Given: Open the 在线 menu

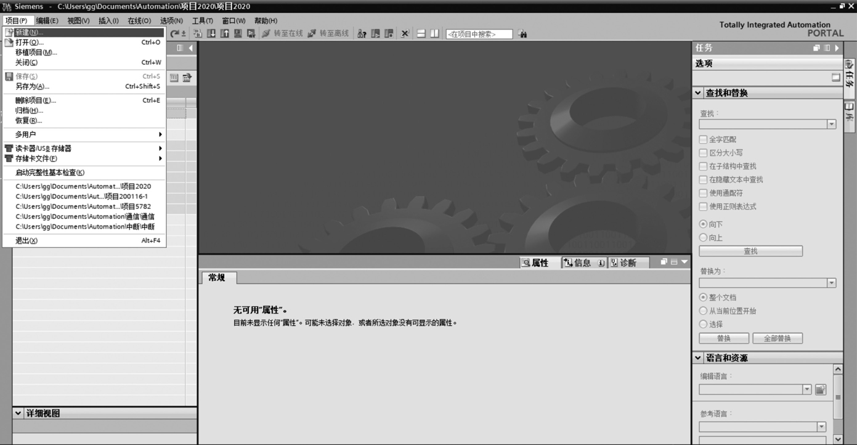Looking at the screenshot, I should click(139, 21).
